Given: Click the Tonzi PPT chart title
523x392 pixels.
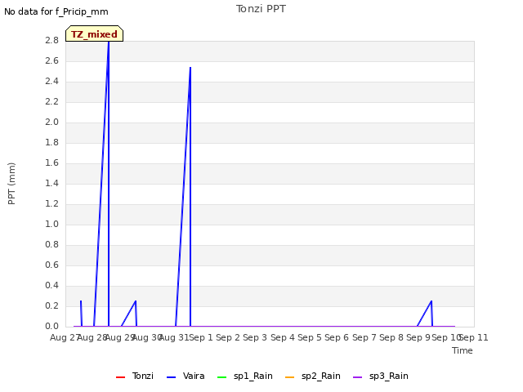Looking at the screenshot, I should coord(261,9).
